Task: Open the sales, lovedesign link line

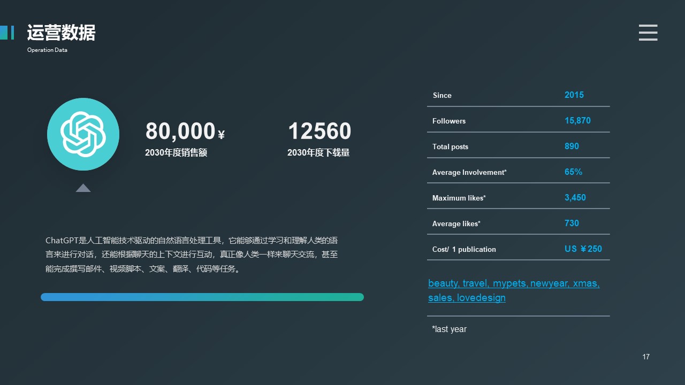Action: pos(467,298)
